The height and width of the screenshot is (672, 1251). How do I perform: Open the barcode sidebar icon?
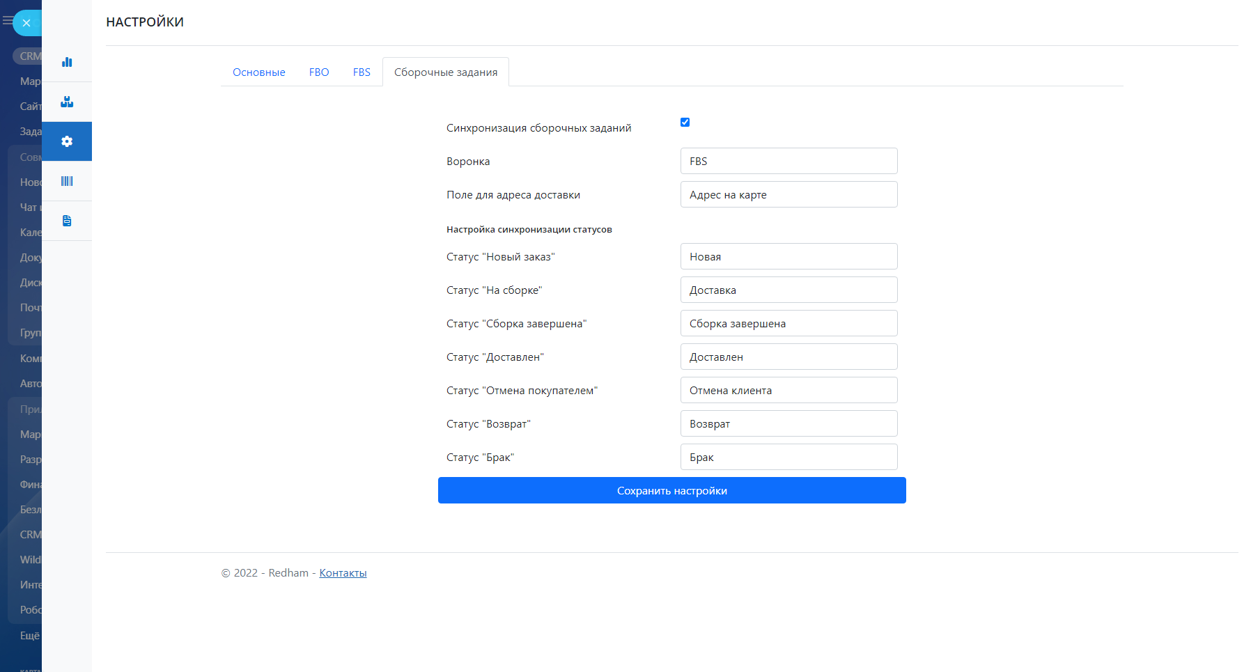(x=67, y=181)
